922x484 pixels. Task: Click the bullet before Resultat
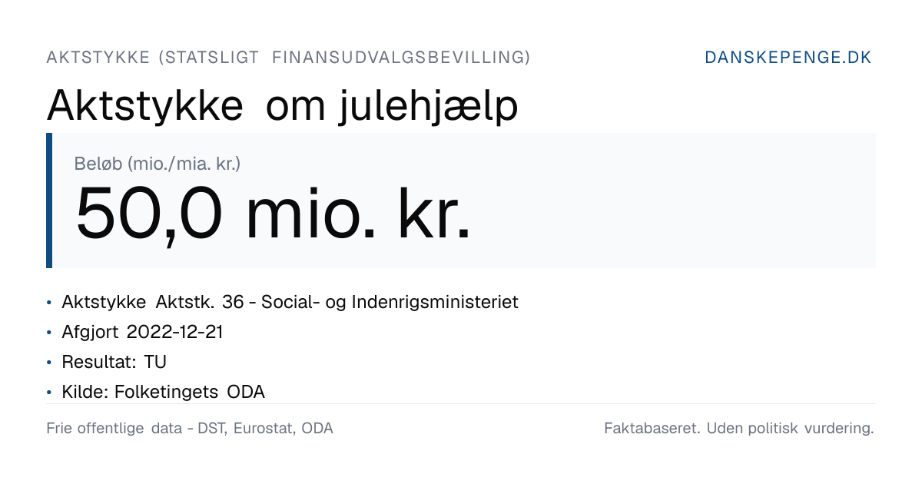point(50,363)
